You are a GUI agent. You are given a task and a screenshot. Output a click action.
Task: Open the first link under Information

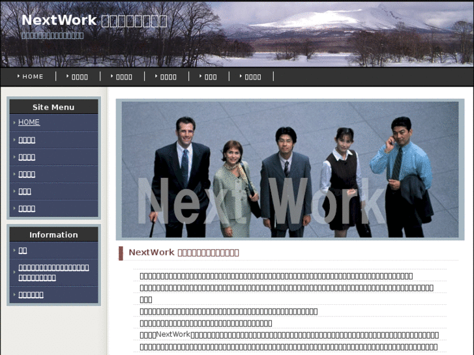23,250
